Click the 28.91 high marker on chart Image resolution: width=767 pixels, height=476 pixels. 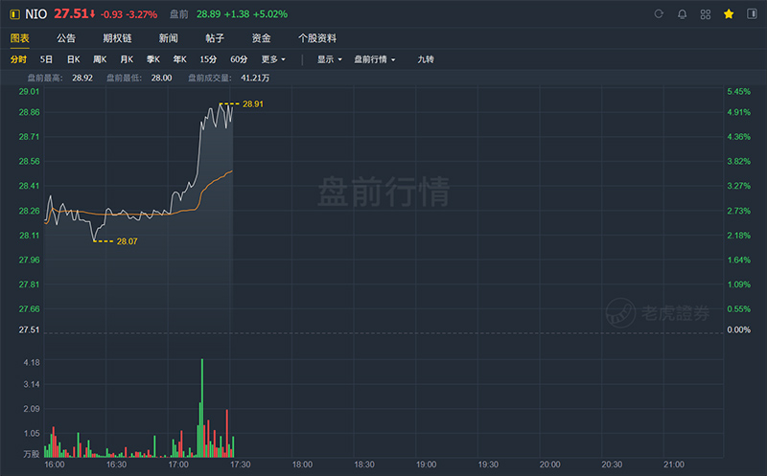253,104
